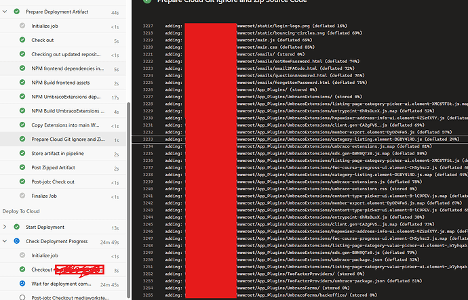Click the grey status icon beside Finalize Job
The width and height of the screenshot is (468, 300).
tap(22, 196)
